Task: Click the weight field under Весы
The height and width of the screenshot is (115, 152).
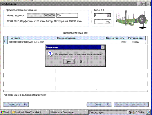Action: (x=103, y=22)
